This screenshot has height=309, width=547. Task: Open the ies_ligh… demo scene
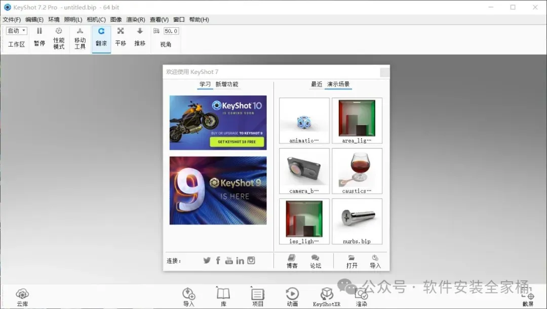304,221
